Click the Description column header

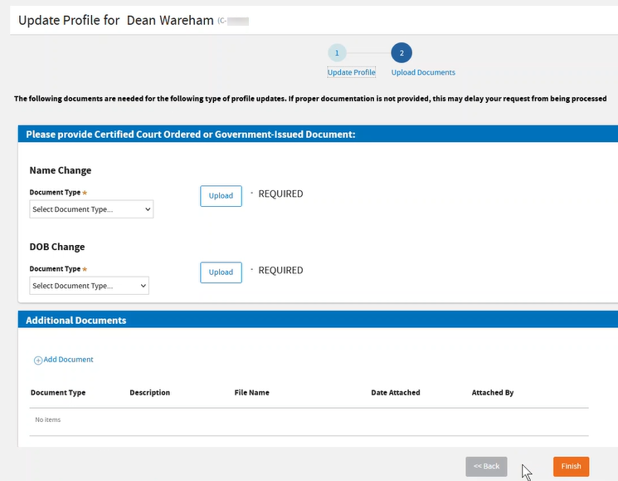149,393
